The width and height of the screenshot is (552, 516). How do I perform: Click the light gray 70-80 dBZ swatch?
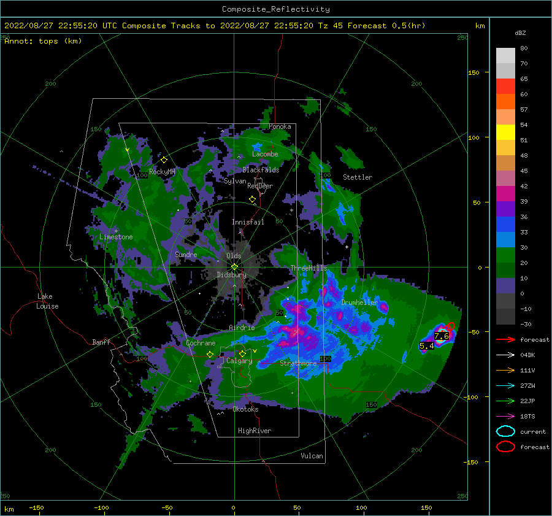(x=505, y=56)
